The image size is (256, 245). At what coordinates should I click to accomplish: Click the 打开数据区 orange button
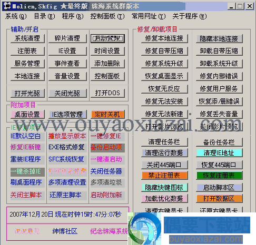coord(219,199)
